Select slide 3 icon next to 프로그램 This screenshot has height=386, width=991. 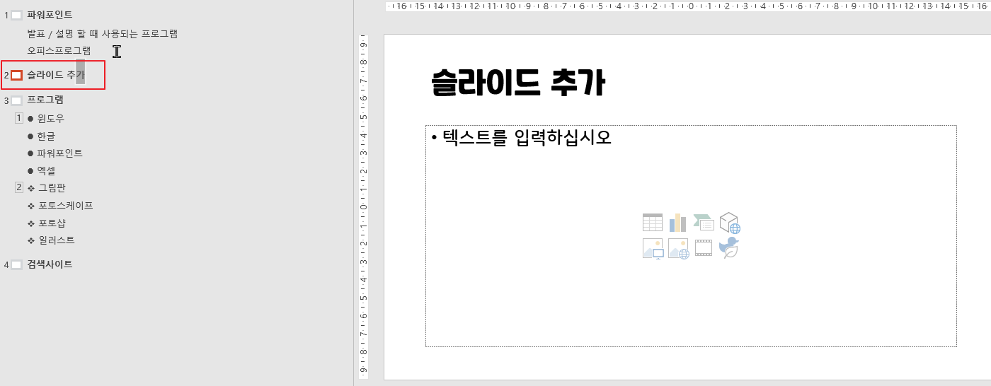(16, 100)
